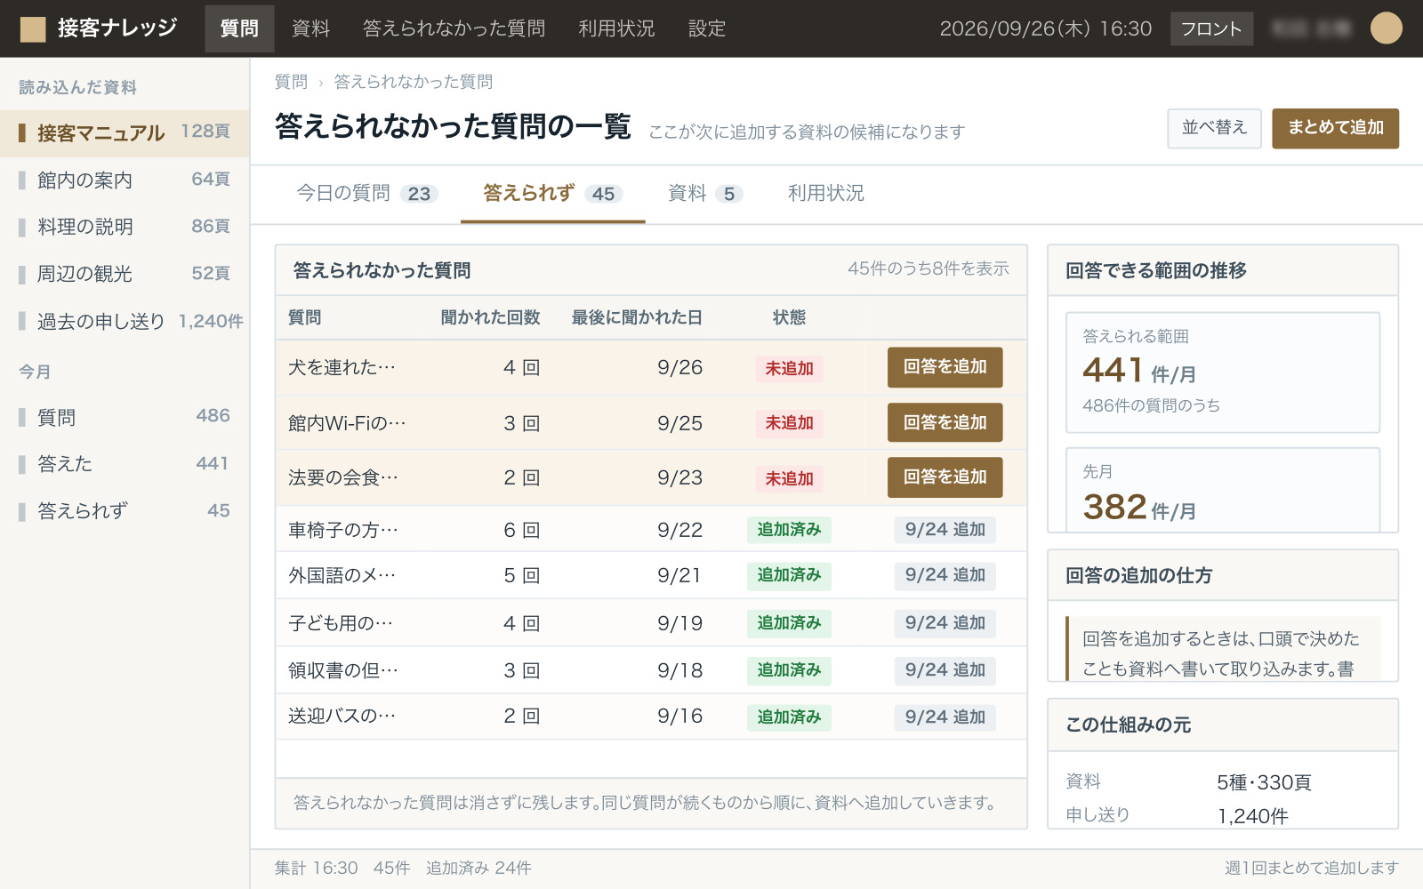
Task: Open 利用状況 in the top navigation
Action: pyautogui.click(x=616, y=28)
